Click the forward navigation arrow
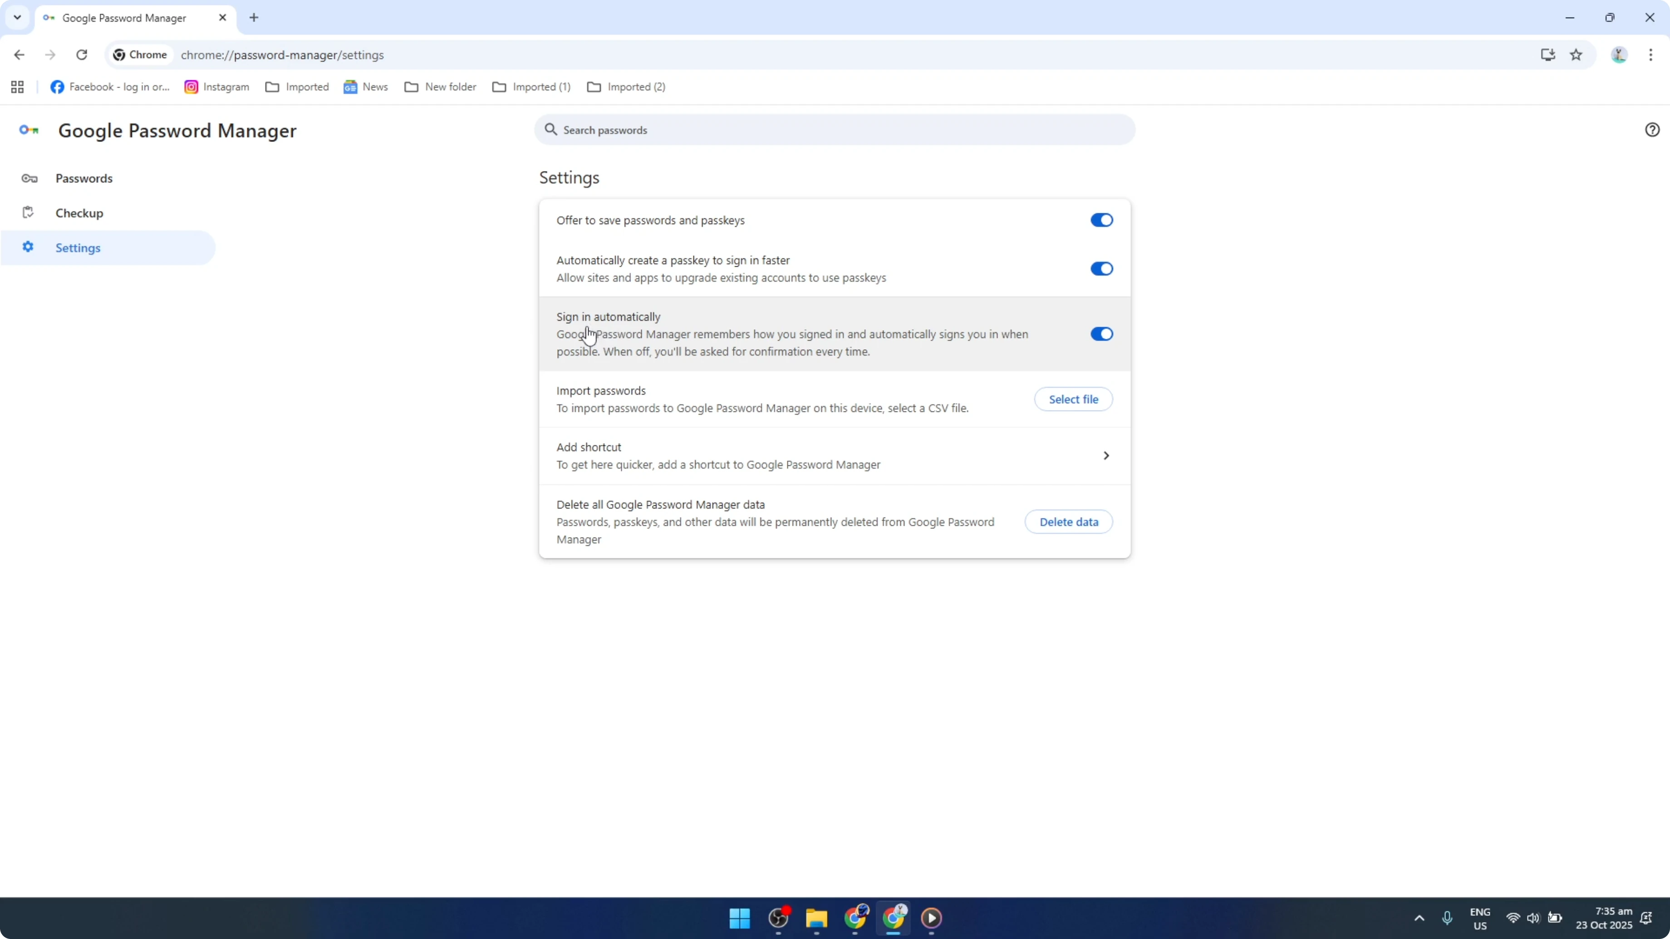Image resolution: width=1670 pixels, height=939 pixels. pos(50,55)
